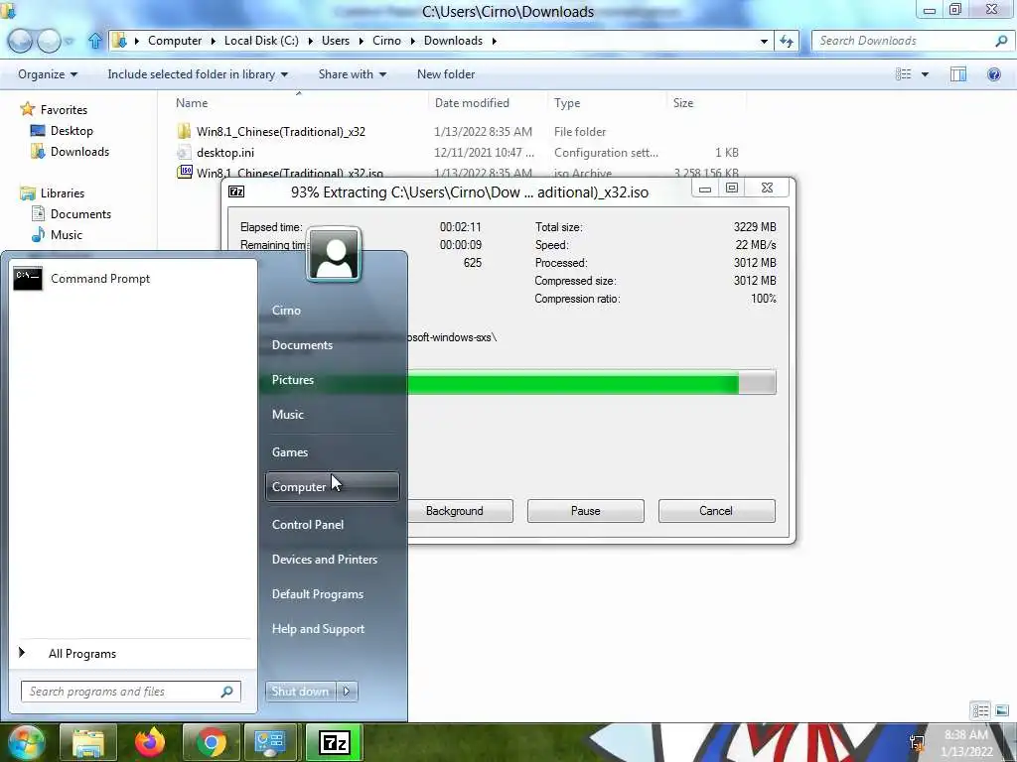The image size is (1017, 762).
Task: Click the Forward navigation arrow in Explorer
Action: tap(49, 41)
